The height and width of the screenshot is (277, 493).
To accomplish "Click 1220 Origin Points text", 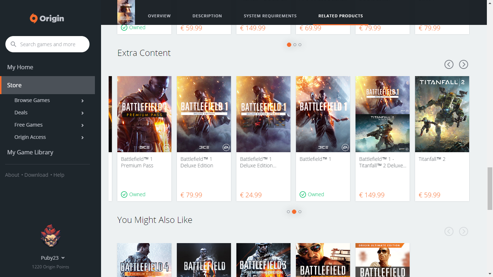I will 51,267.
